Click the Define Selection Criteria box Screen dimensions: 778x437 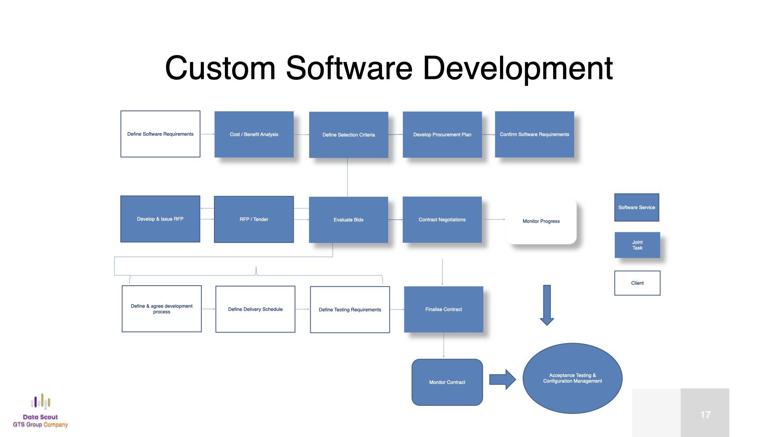point(348,135)
